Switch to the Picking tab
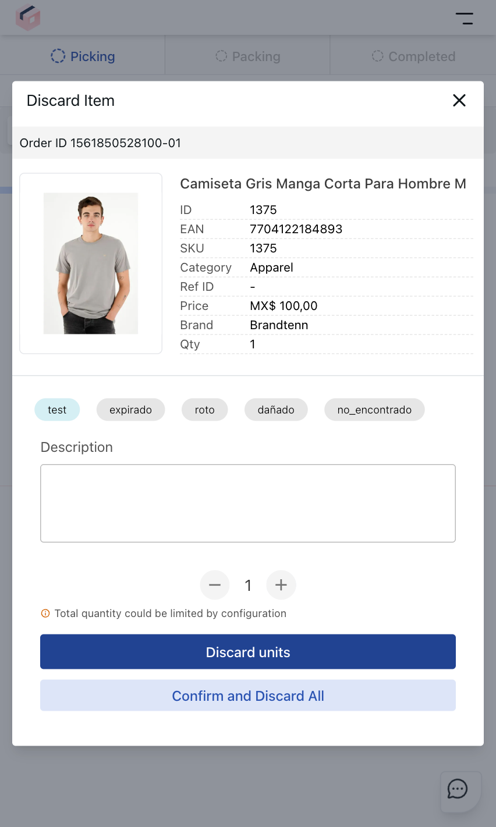 click(x=83, y=56)
